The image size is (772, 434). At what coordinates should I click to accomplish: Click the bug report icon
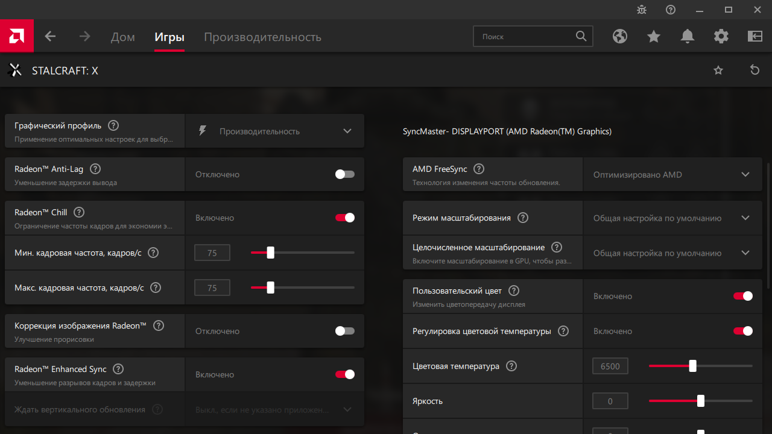[x=642, y=10]
